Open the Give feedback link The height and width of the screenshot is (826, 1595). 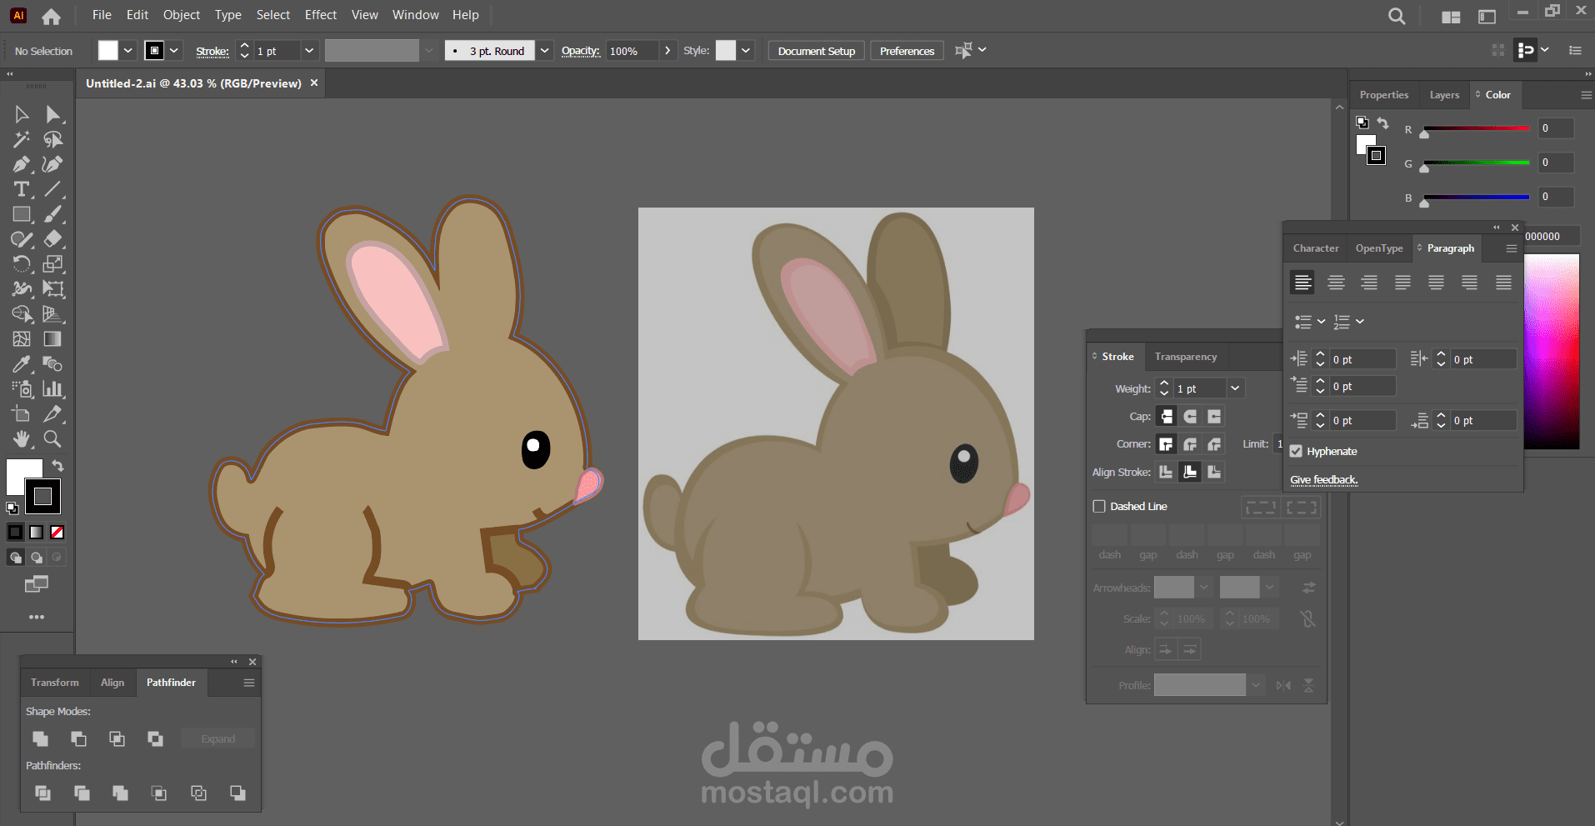click(1323, 479)
